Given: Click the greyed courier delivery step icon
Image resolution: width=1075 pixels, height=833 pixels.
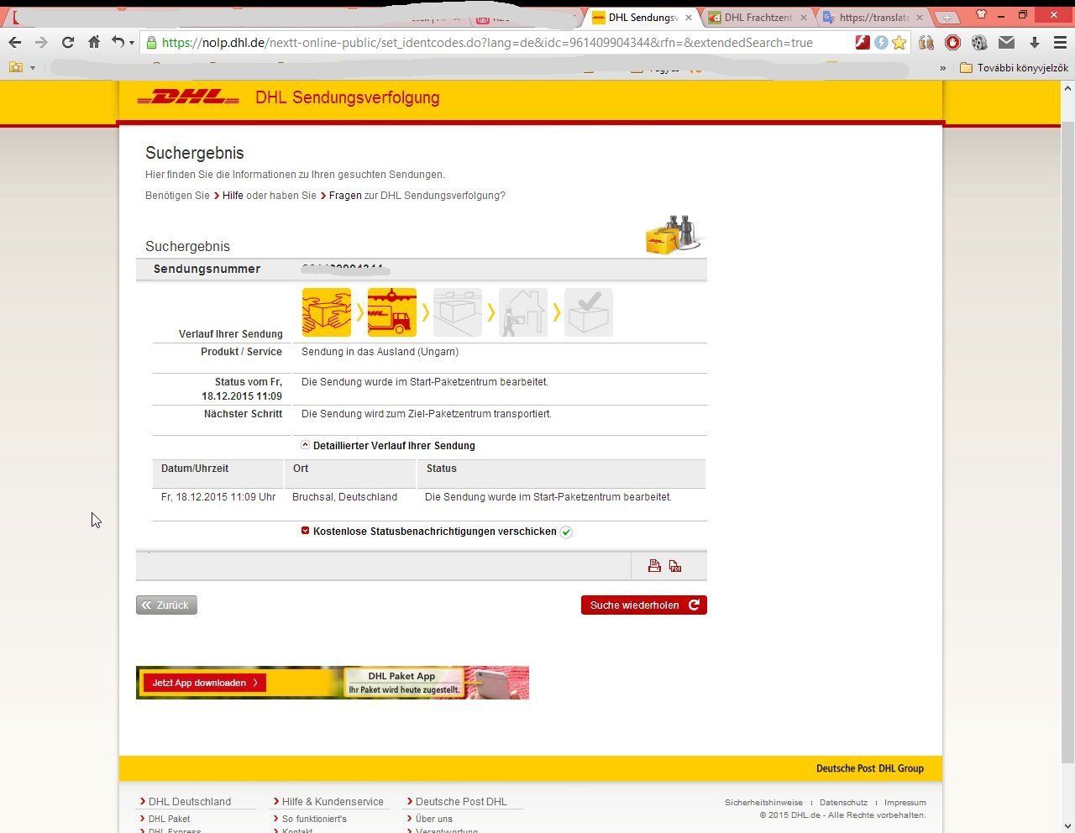Looking at the screenshot, I should (x=523, y=312).
